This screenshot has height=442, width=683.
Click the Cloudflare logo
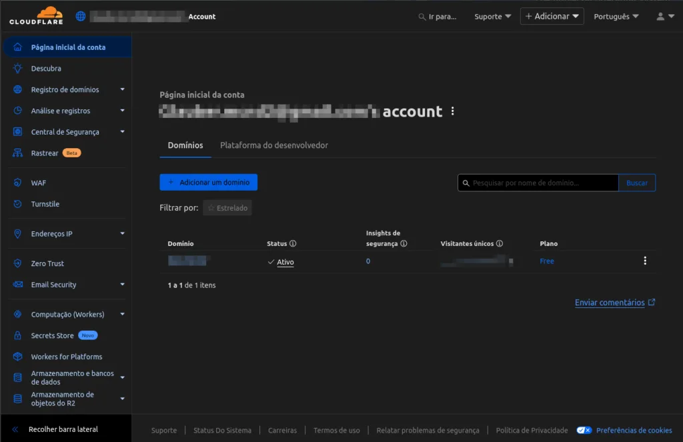tap(36, 16)
